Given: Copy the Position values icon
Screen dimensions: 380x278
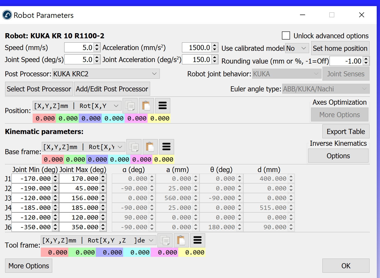Looking at the screenshot, I should pyautogui.click(x=130, y=106).
